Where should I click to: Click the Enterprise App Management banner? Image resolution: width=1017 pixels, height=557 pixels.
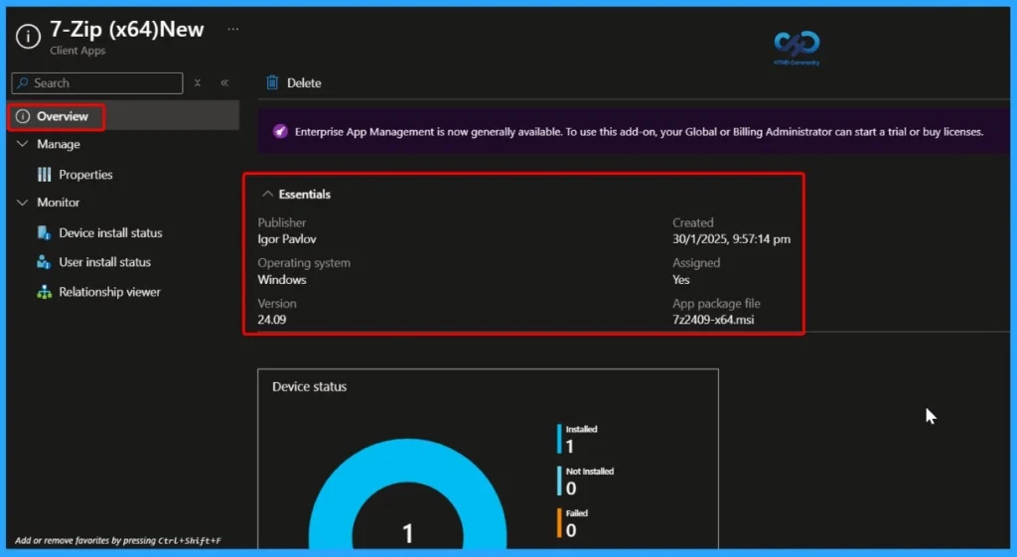coord(633,132)
